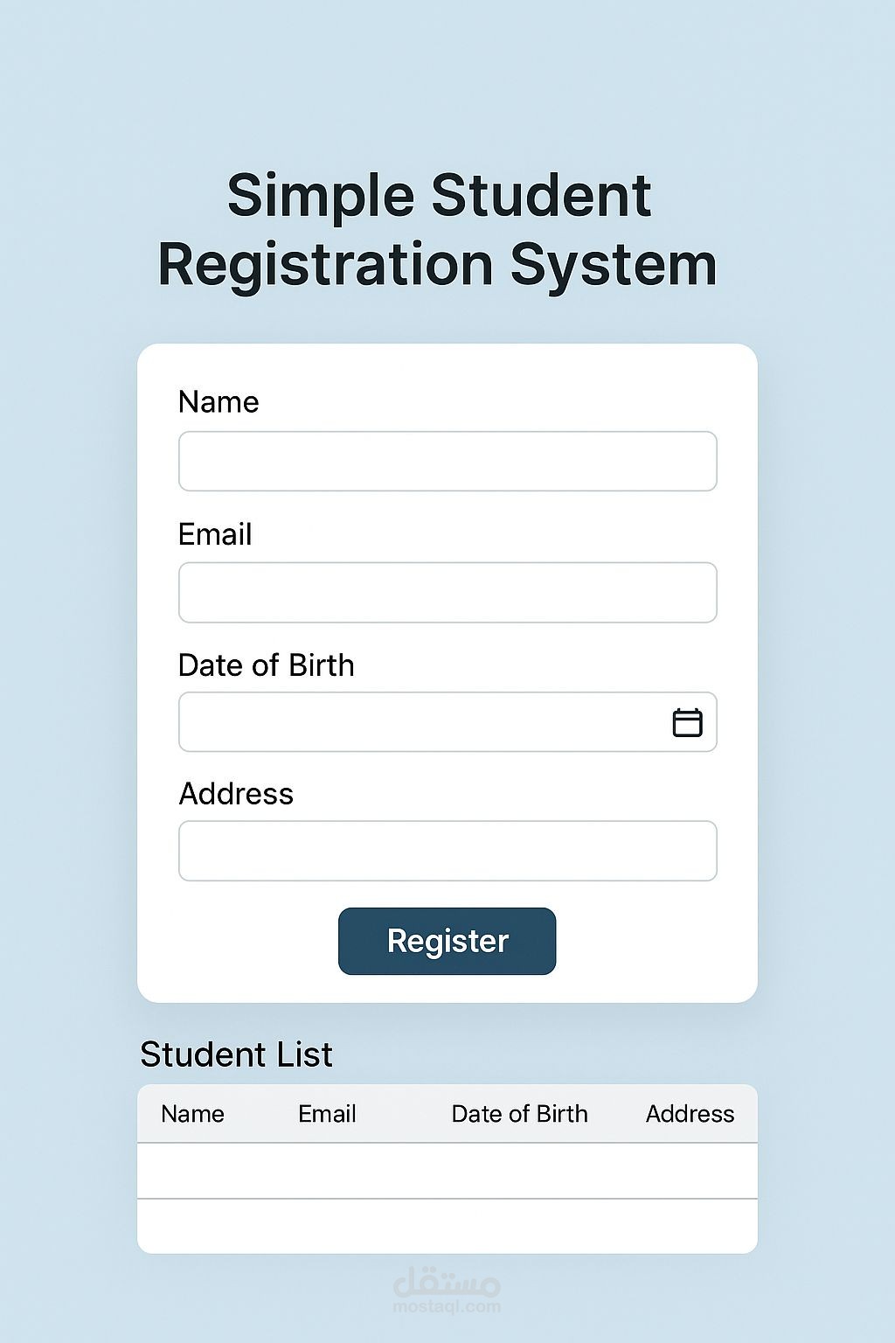Focus the Email input field
This screenshot has height=1343, width=895.
point(447,593)
